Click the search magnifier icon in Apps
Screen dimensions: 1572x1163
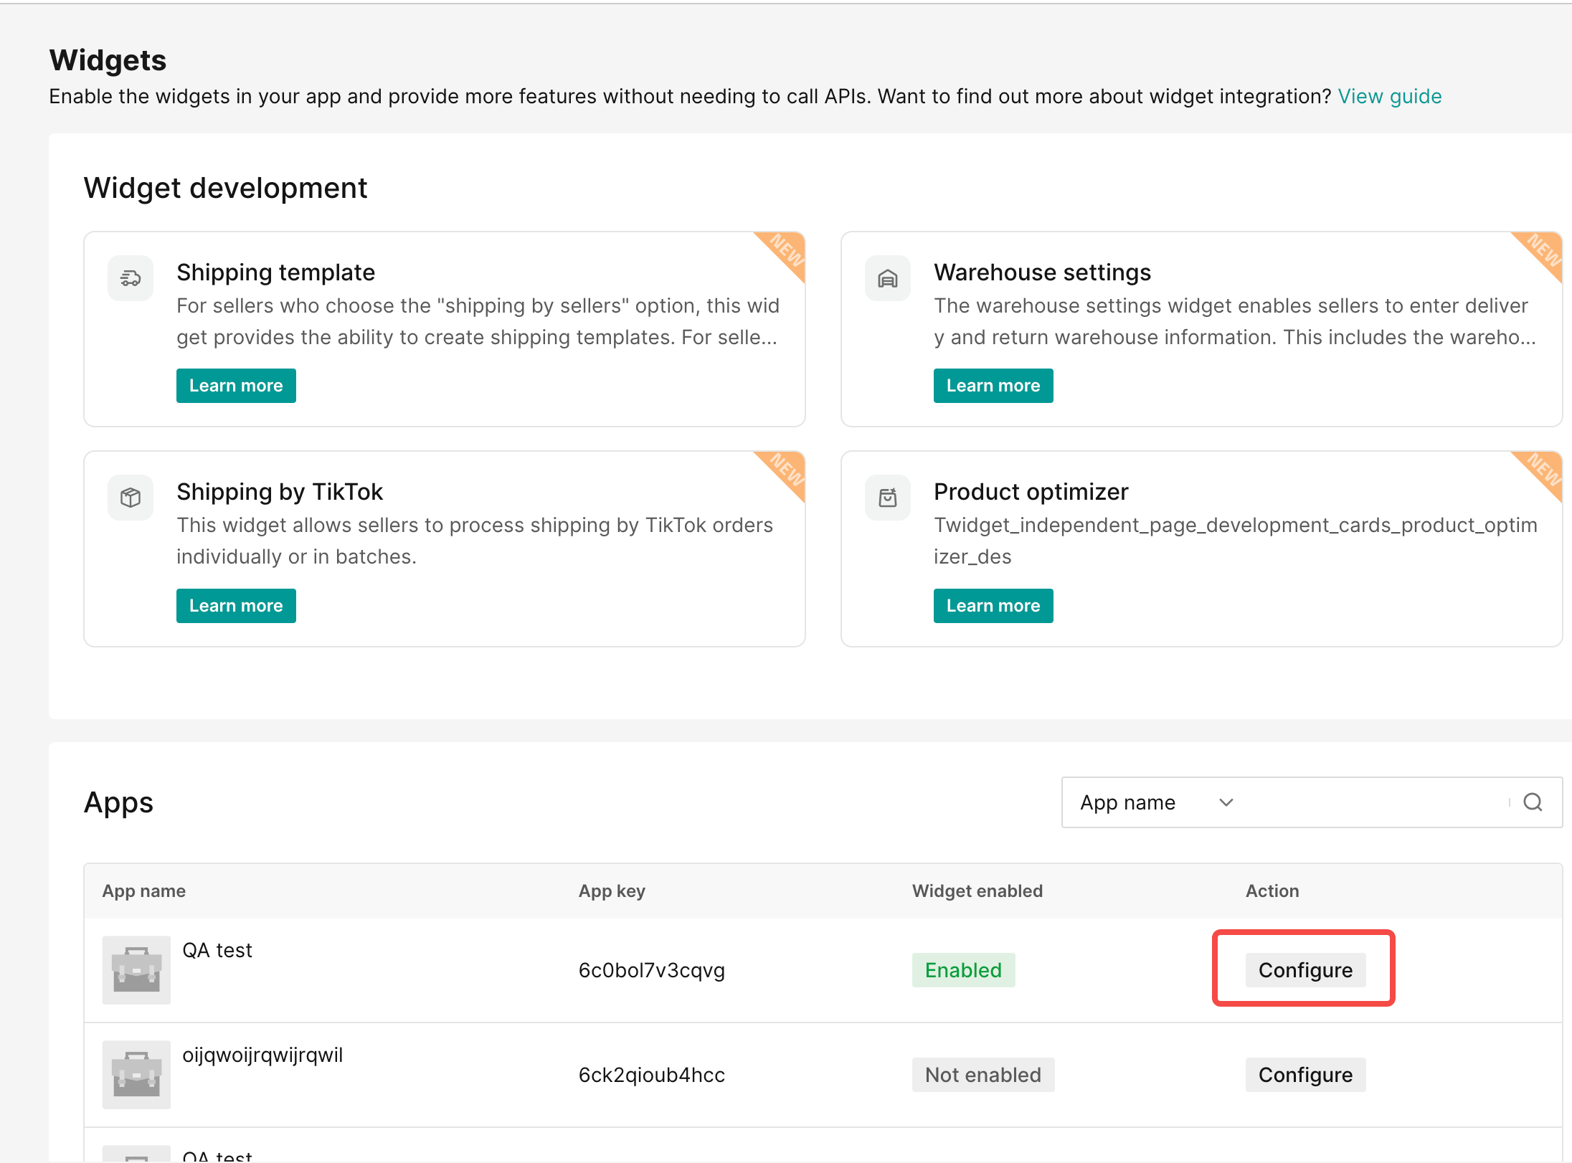(1533, 802)
